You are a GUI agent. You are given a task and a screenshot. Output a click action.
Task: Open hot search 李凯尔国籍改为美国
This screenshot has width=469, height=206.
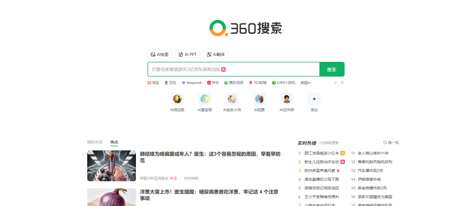(375, 197)
